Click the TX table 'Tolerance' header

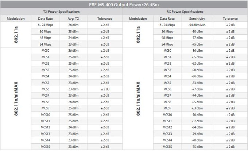pos(105,19)
